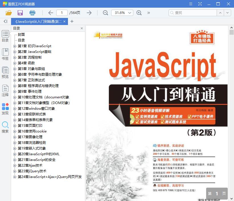Click the scrollbar up arrow
This screenshot has width=234, height=201.
pos(231,28)
